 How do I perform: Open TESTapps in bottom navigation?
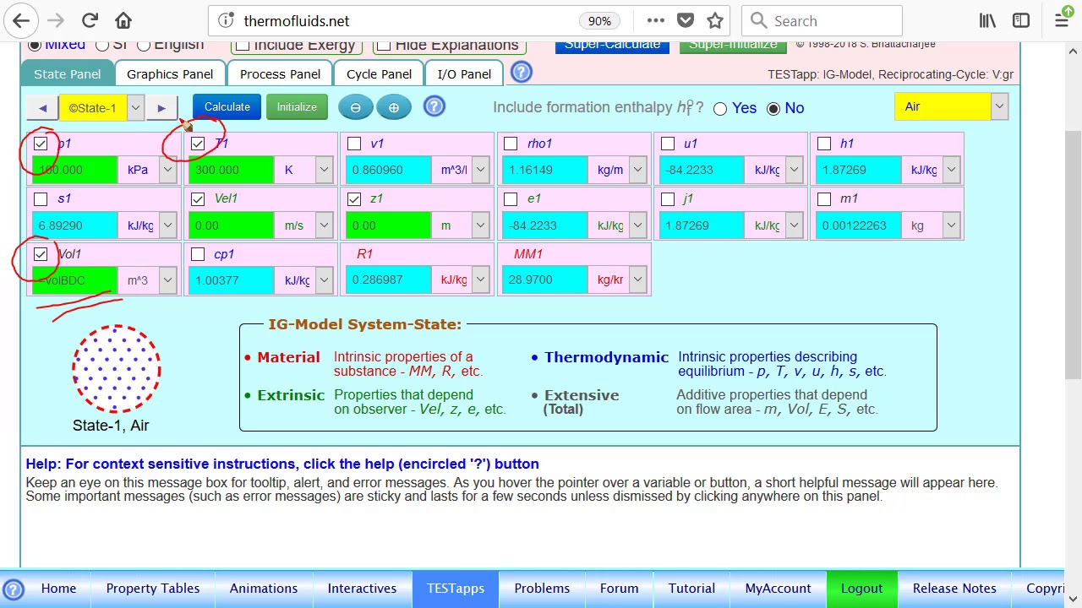[456, 589]
